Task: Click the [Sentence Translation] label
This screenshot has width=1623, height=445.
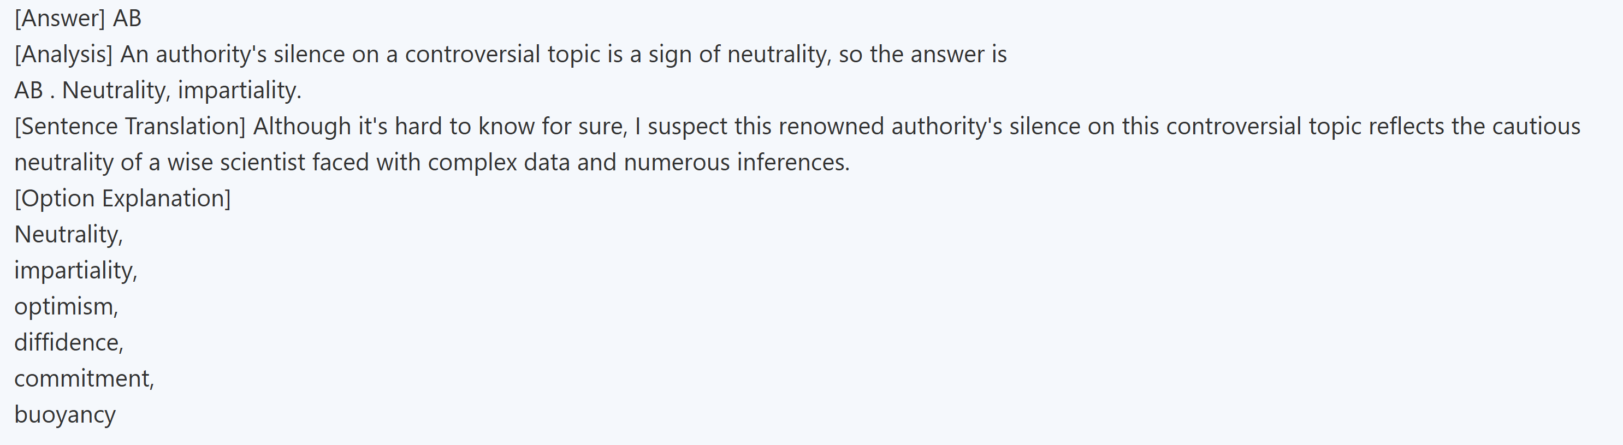Action: (x=130, y=126)
